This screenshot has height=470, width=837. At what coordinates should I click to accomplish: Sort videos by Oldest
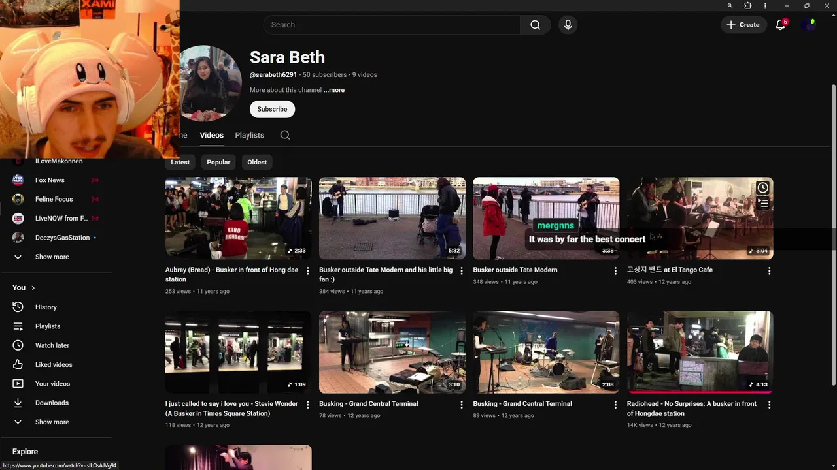(x=257, y=162)
